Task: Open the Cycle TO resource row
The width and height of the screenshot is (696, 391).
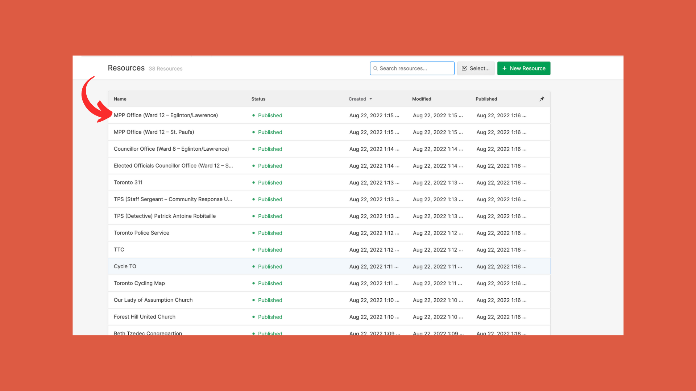Action: point(125,266)
